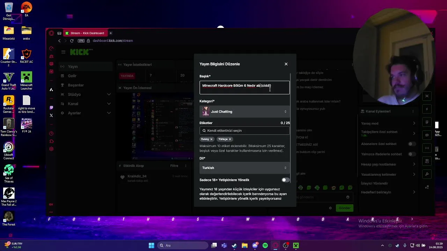
Task: Click the chat bubble icon in right rail
Action: (x=427, y=135)
